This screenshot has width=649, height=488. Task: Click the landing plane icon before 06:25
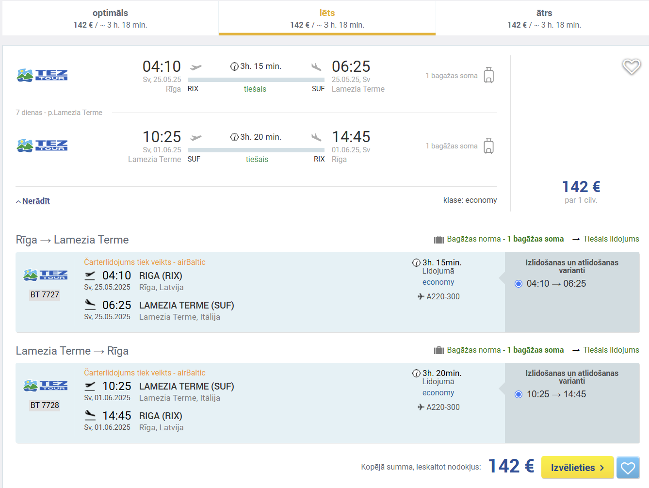[317, 66]
